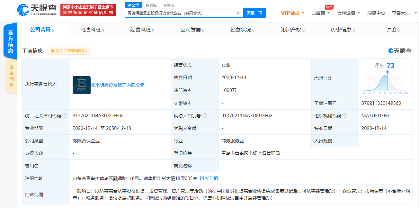Select the 纳税人识别号 value
Screen dimensions: 419x208
[247, 116]
